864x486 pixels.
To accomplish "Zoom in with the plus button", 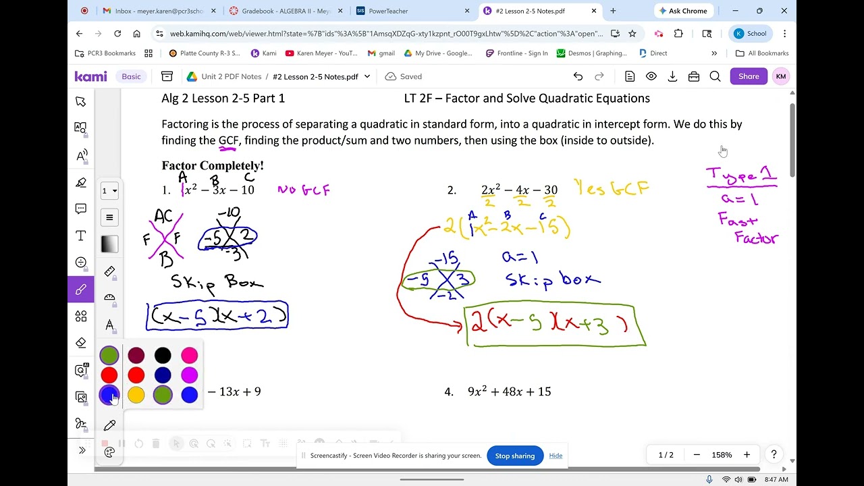I will tap(747, 455).
